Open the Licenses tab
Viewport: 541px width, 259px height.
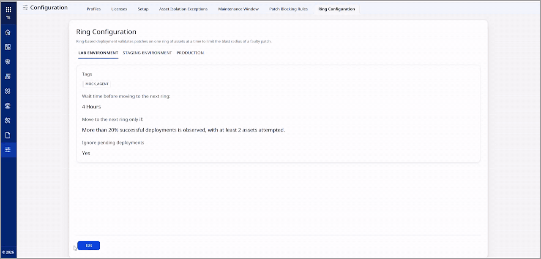119,9
